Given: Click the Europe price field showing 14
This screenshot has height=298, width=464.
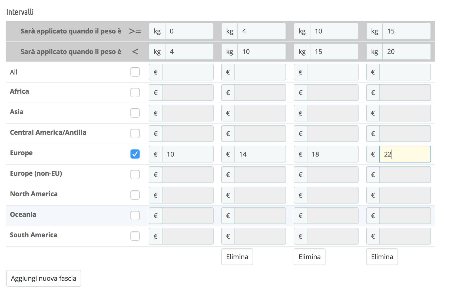Looking at the screenshot, I should tap(260, 154).
